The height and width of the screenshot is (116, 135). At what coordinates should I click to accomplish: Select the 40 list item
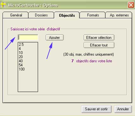click(x=28, y=61)
